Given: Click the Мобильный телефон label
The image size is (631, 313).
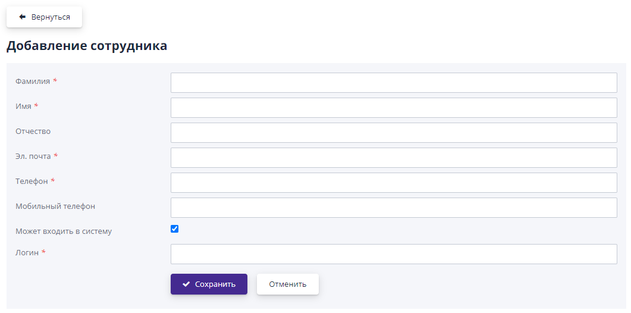Looking at the screenshot, I should [55, 206].
